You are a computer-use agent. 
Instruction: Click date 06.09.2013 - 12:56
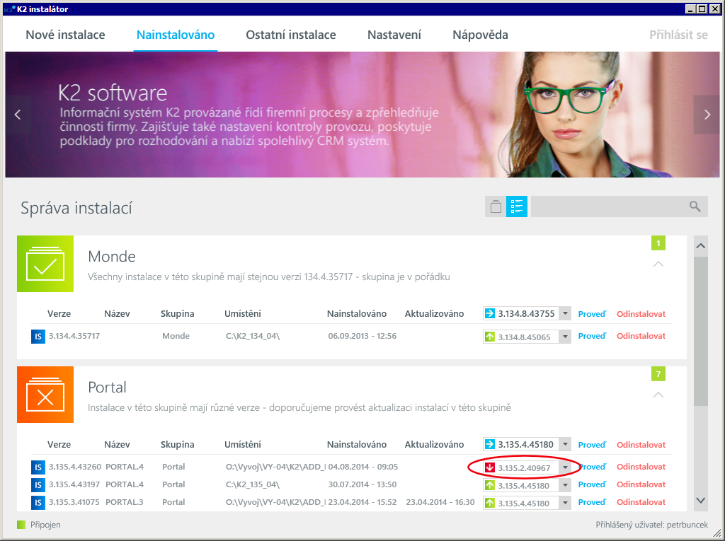click(x=362, y=336)
